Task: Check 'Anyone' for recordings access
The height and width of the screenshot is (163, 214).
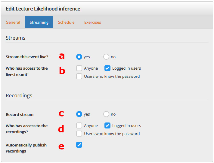Action: 79,125
